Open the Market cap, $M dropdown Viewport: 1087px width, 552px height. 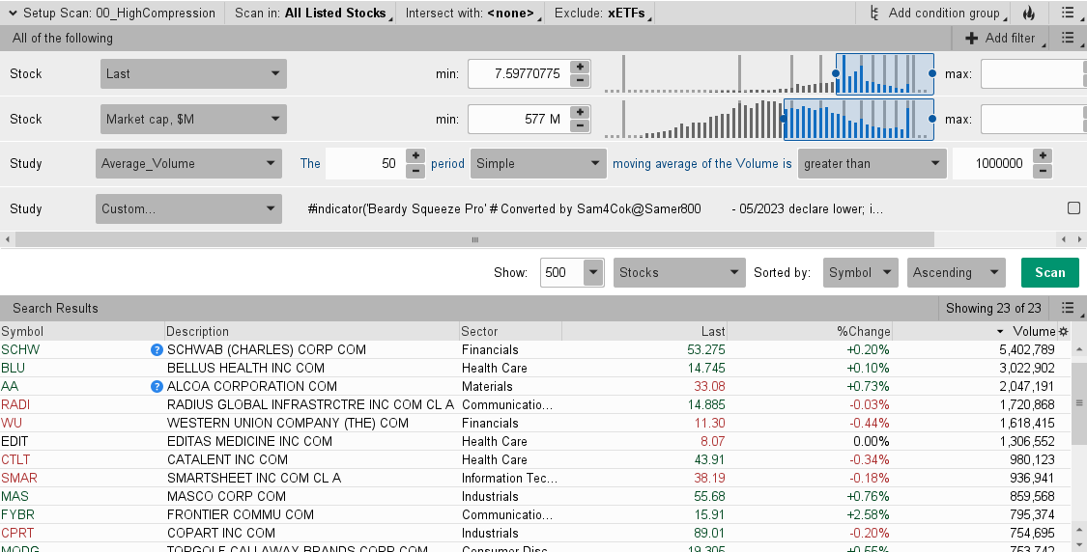[193, 119]
